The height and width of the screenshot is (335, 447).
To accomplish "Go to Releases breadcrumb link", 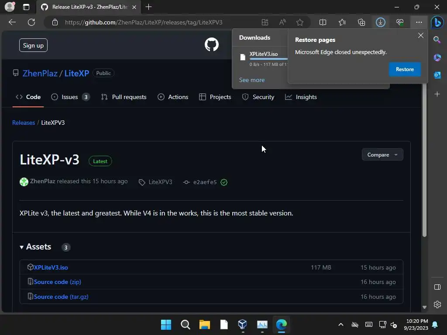I will 24,123.
